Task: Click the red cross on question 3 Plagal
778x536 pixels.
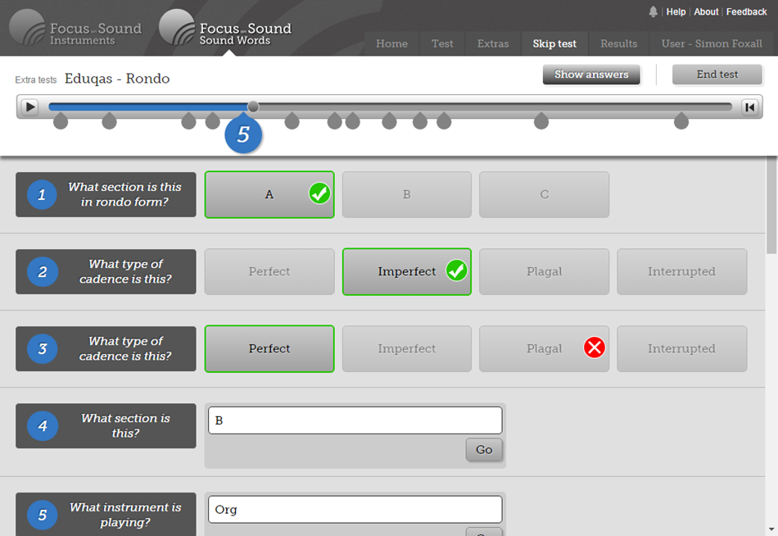Action: click(595, 347)
